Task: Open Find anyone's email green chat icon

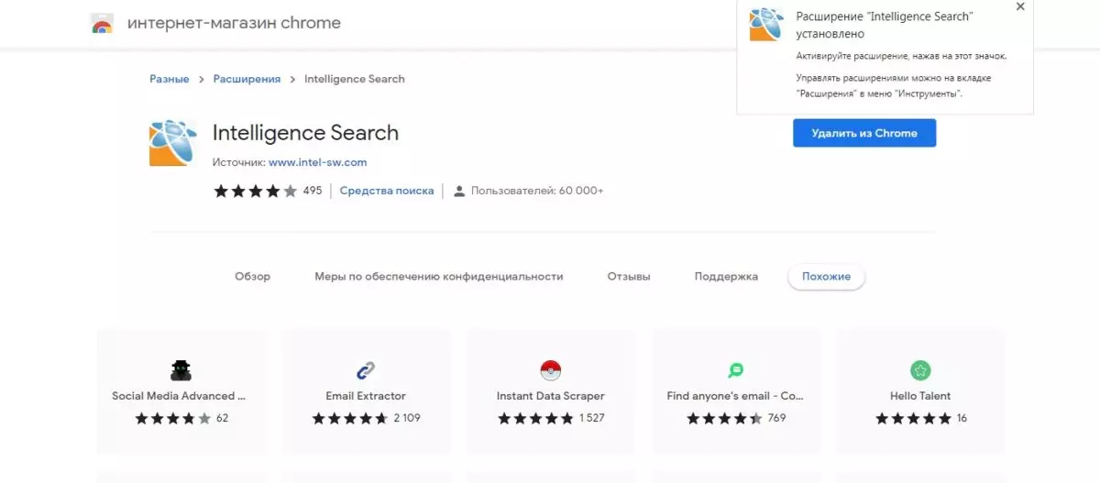Action: click(x=736, y=370)
